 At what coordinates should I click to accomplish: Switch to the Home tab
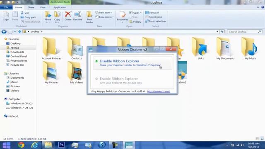point(19,7)
